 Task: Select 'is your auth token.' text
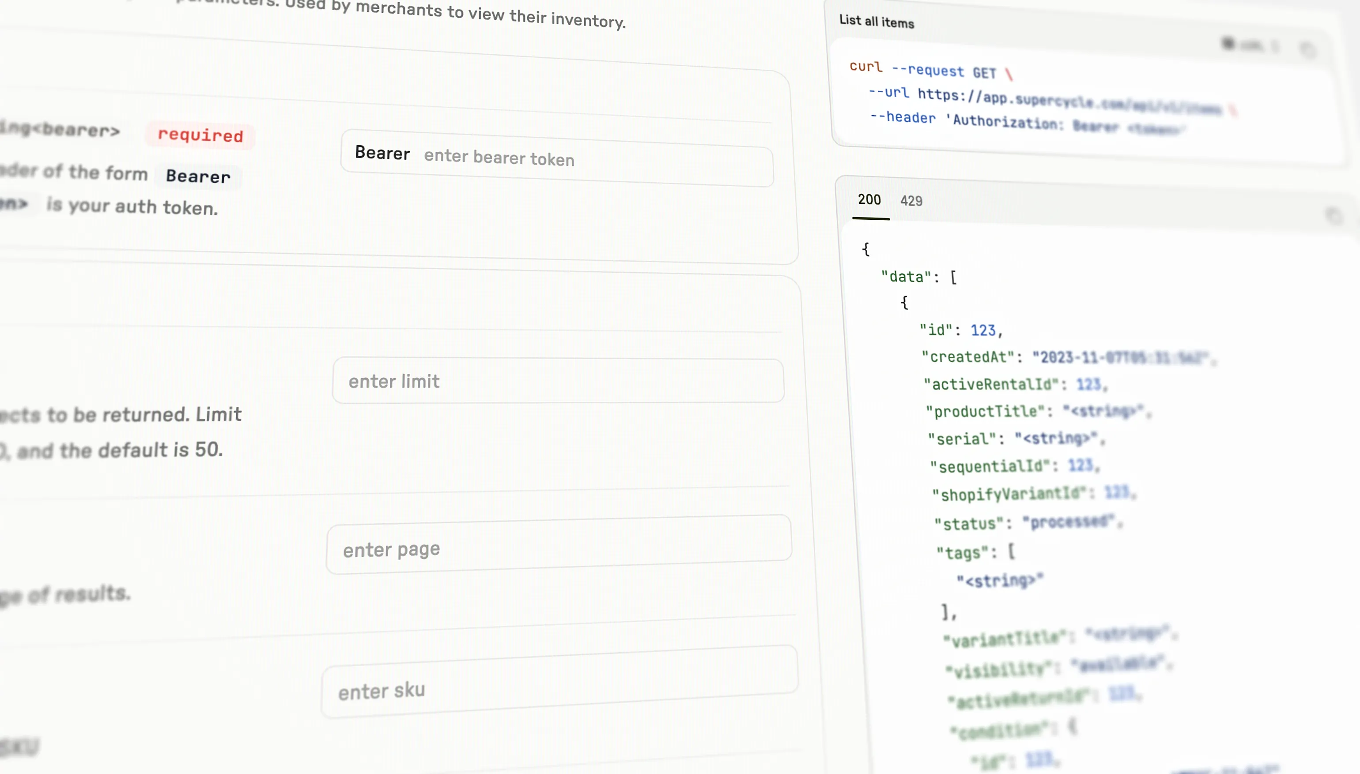click(x=132, y=206)
